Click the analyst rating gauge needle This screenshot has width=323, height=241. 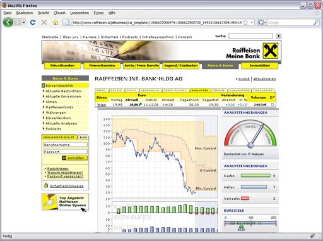257,135
